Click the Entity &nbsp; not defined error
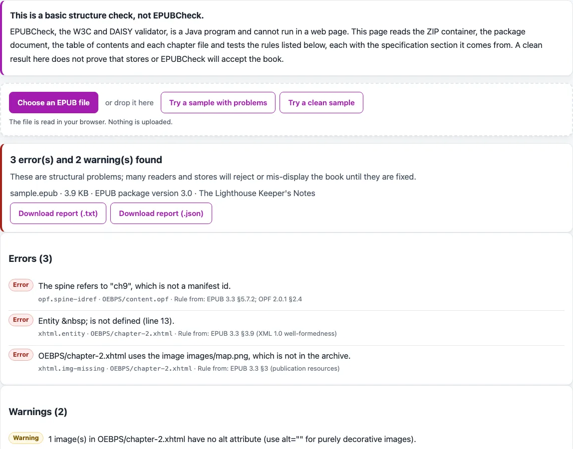Viewport: 573px width, 449px height. pos(106,321)
